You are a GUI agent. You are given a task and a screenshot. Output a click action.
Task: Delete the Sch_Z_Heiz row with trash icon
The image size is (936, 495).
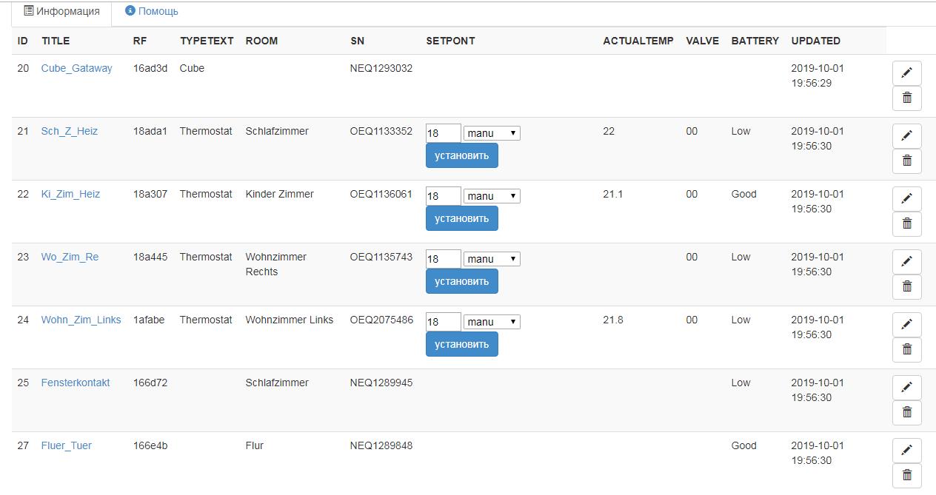[906, 161]
